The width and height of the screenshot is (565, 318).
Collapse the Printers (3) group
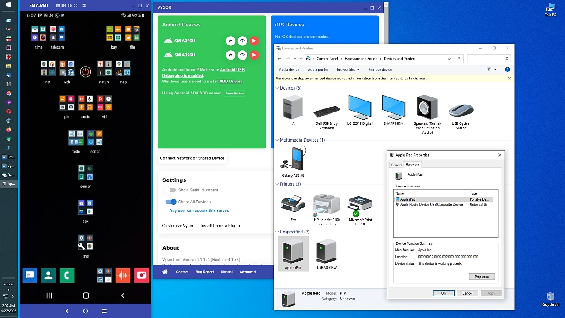tap(277, 184)
